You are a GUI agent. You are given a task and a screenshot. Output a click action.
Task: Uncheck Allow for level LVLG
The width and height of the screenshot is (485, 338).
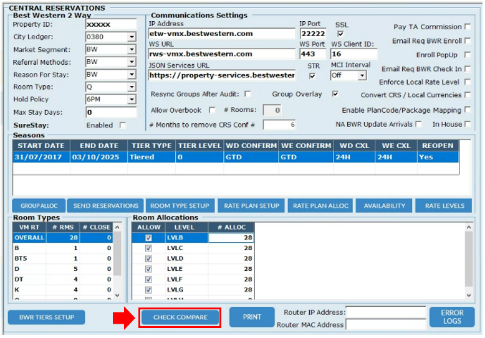(x=148, y=290)
